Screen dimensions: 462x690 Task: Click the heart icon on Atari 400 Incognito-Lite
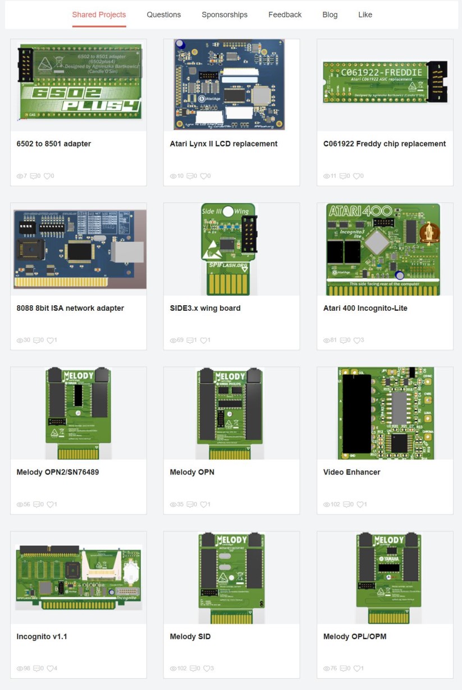coord(358,340)
